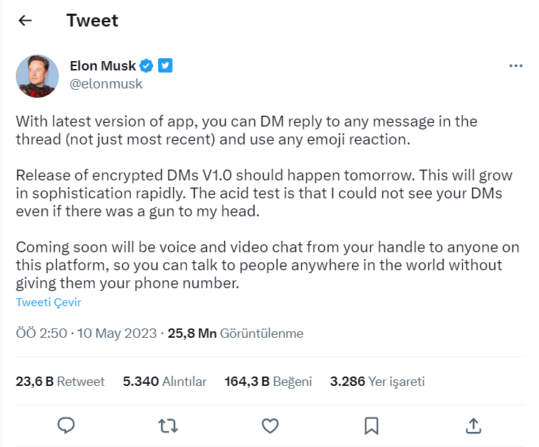
Task: Show the 164,3 B Beğeni likes
Action: (x=268, y=382)
